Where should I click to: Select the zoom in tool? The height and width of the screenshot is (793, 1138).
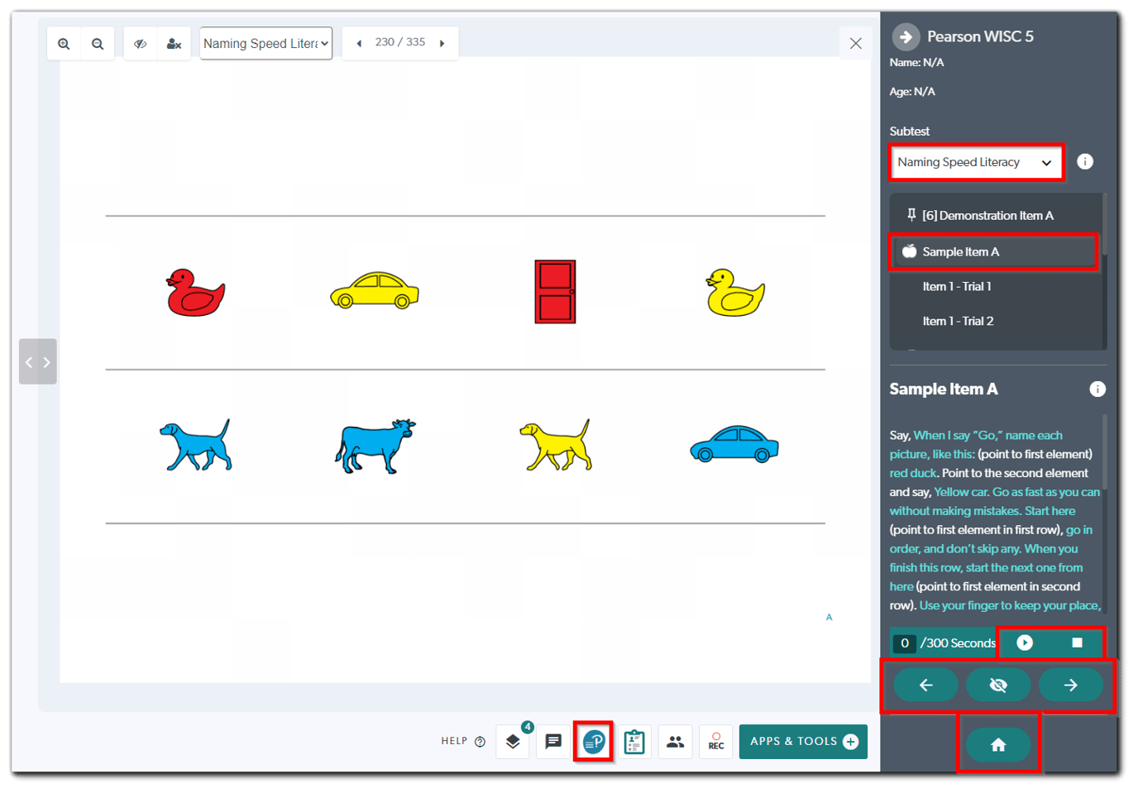tap(64, 43)
